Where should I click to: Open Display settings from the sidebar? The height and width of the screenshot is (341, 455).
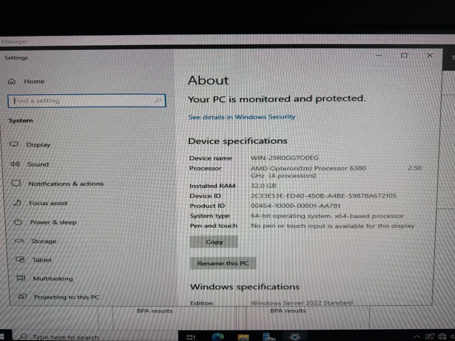[x=38, y=144]
